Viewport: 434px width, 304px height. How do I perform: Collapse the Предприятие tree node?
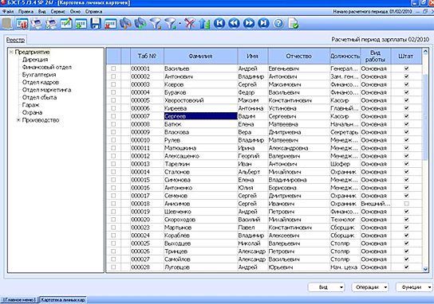11,52
